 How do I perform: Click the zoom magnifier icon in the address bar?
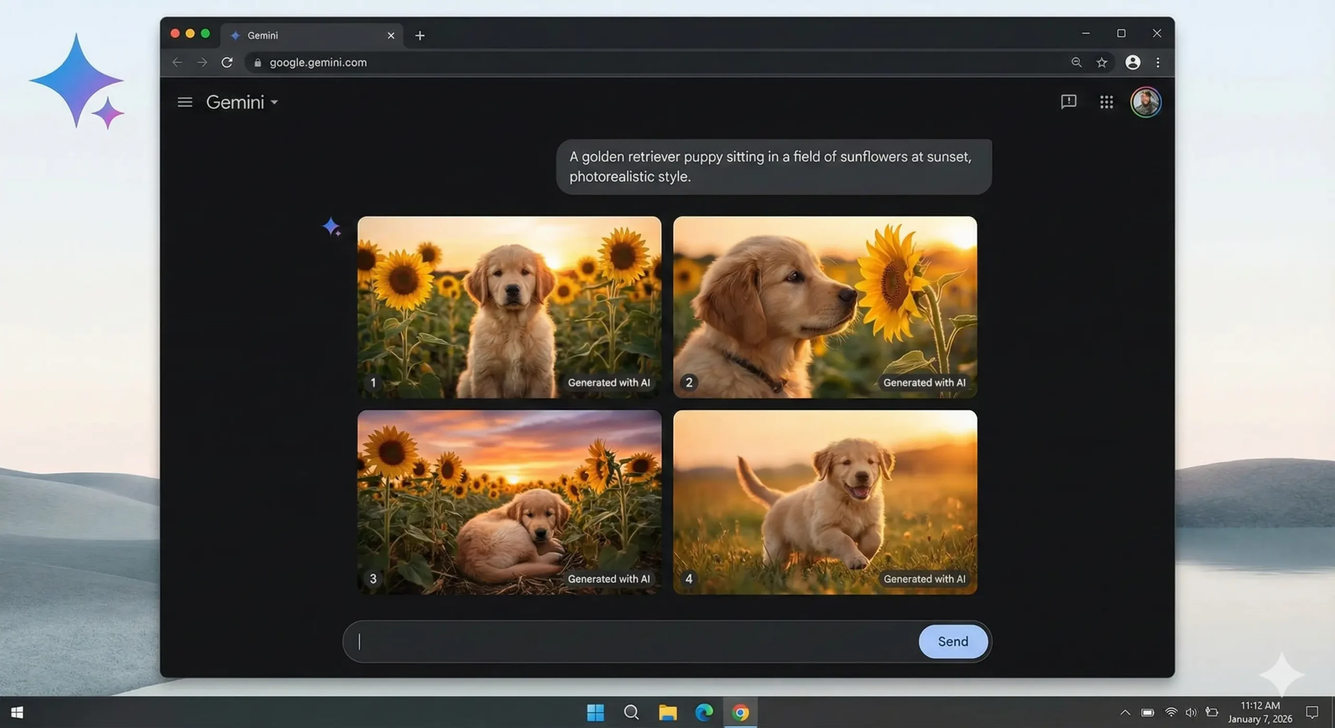click(x=1076, y=62)
